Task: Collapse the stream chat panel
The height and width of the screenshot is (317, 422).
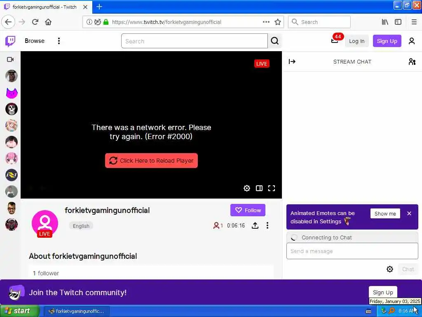Action: point(292,62)
